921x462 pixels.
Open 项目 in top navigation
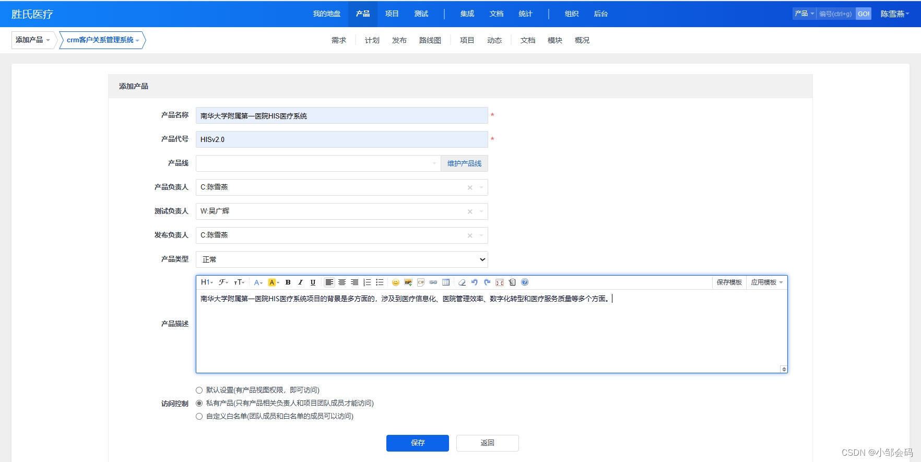click(x=392, y=14)
